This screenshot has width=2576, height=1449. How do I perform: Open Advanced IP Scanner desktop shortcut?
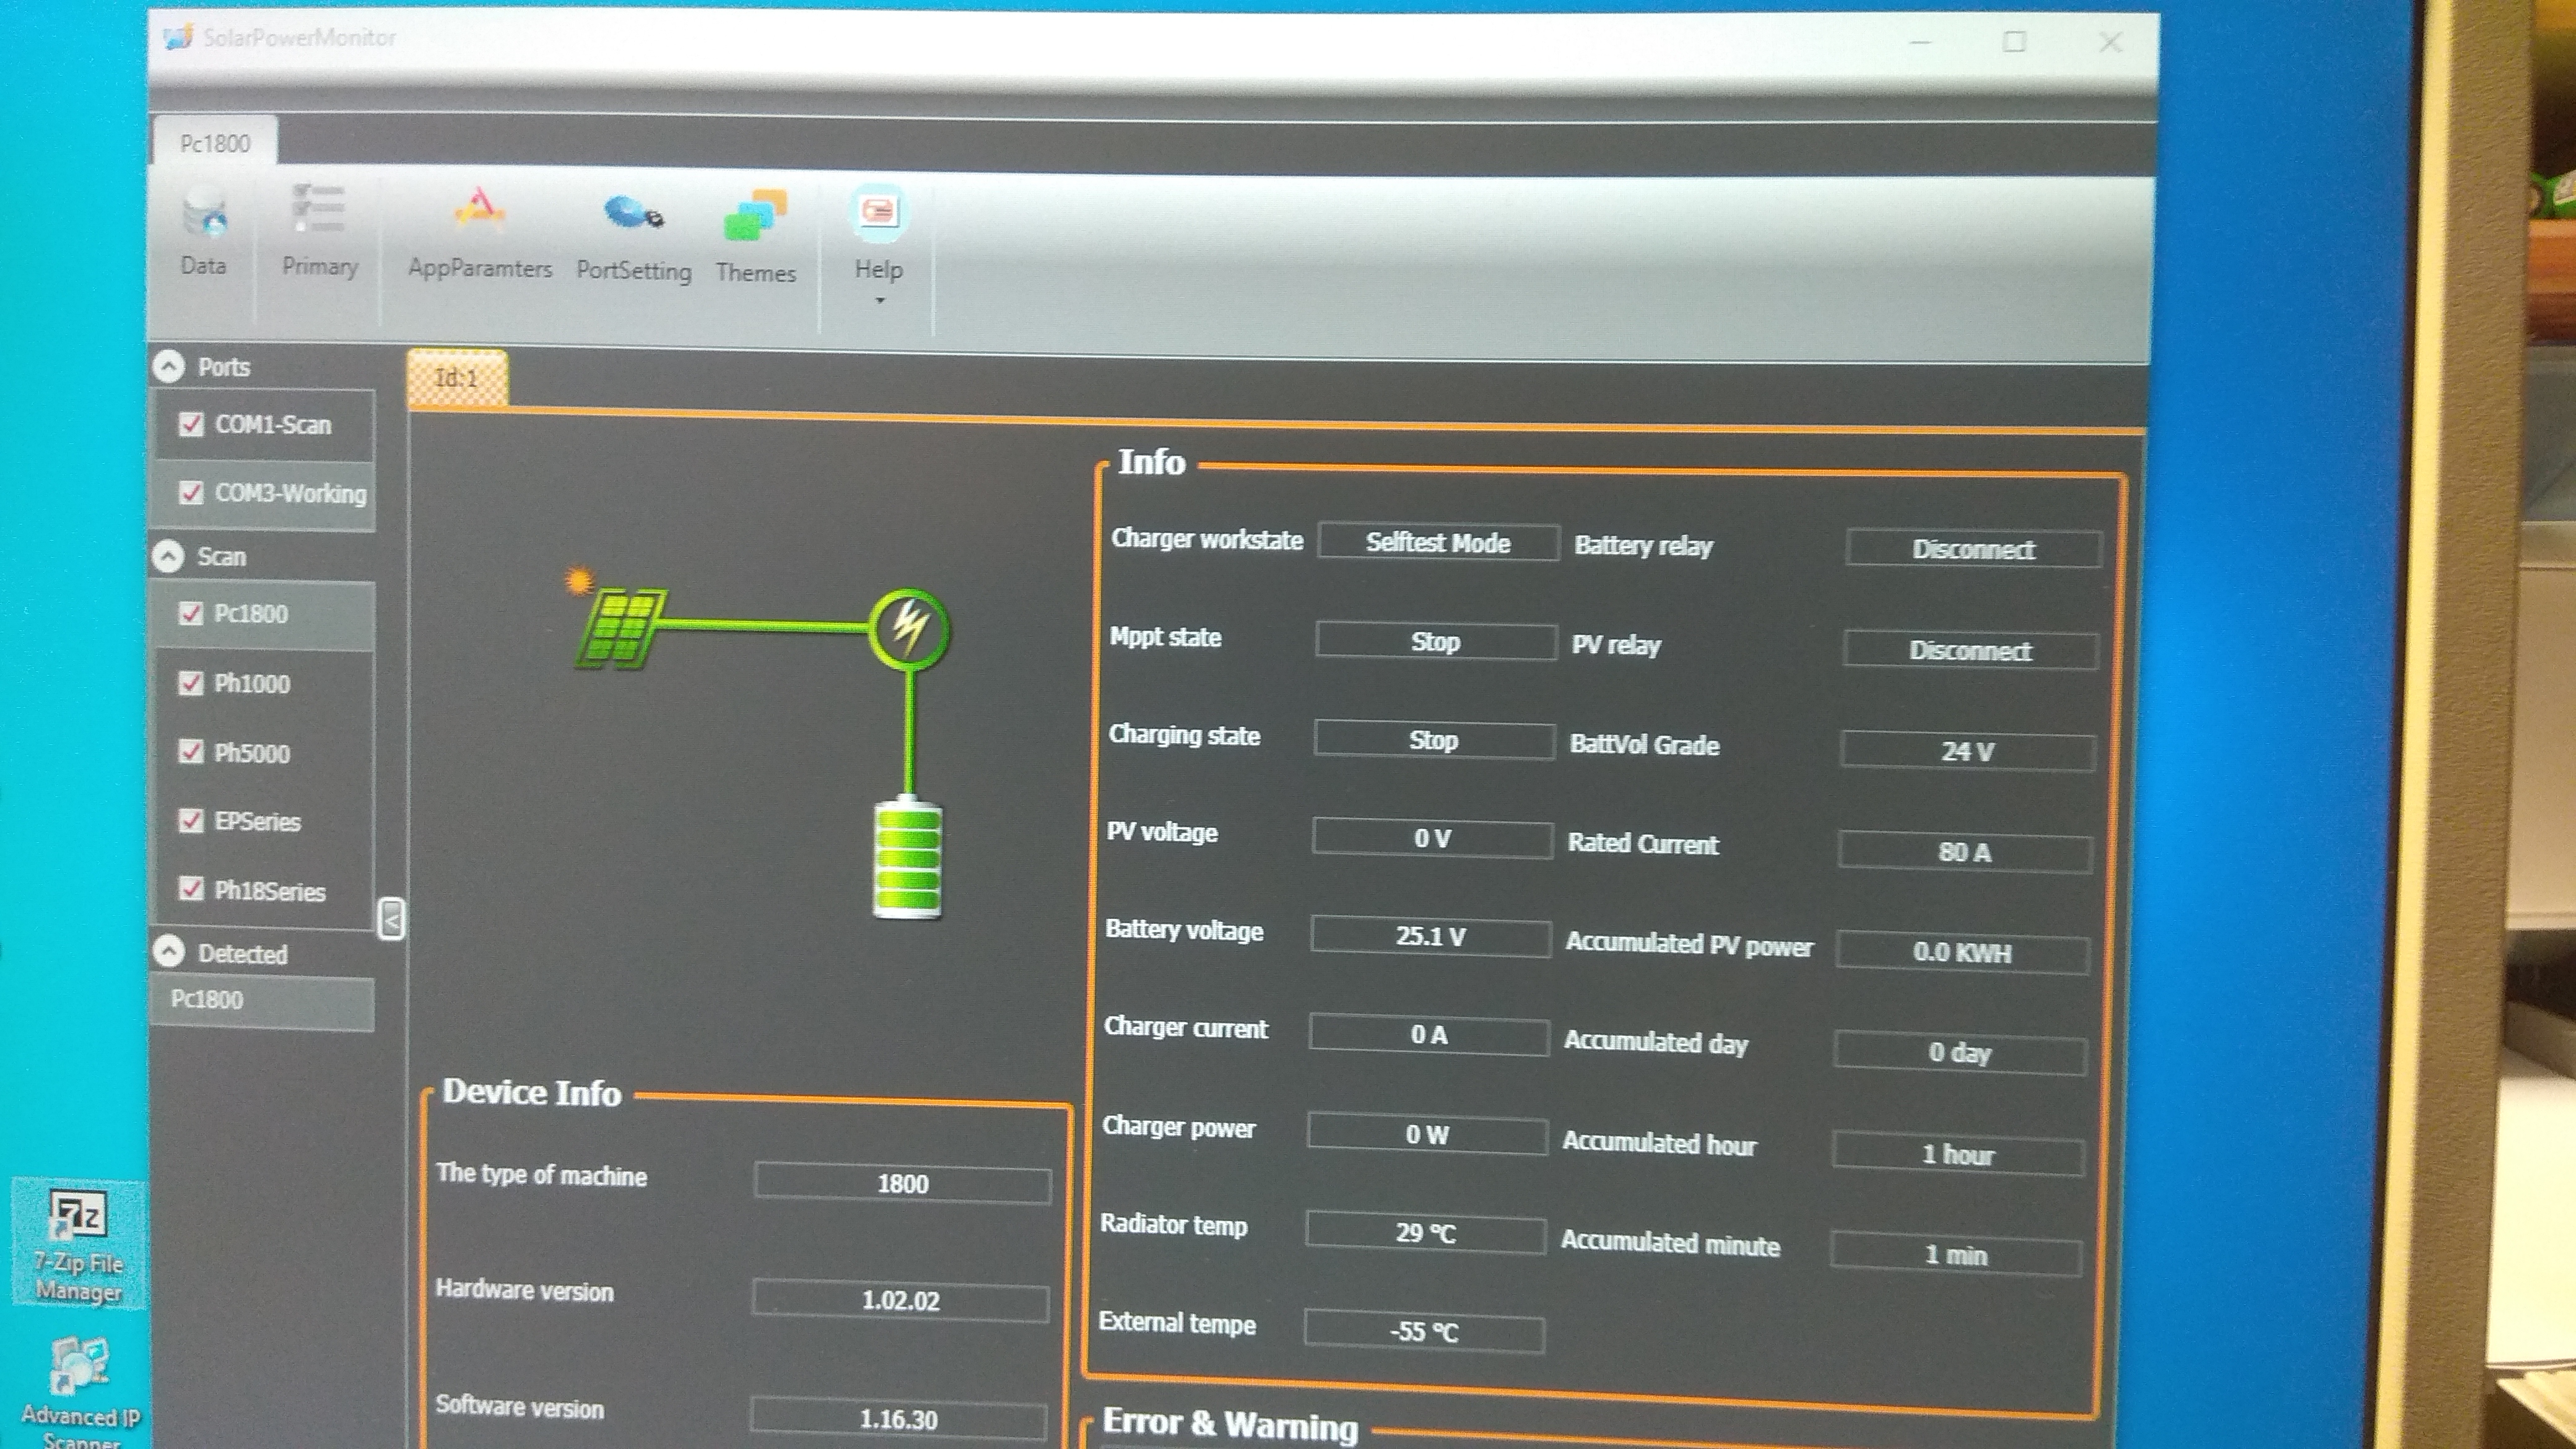pos(79,1391)
